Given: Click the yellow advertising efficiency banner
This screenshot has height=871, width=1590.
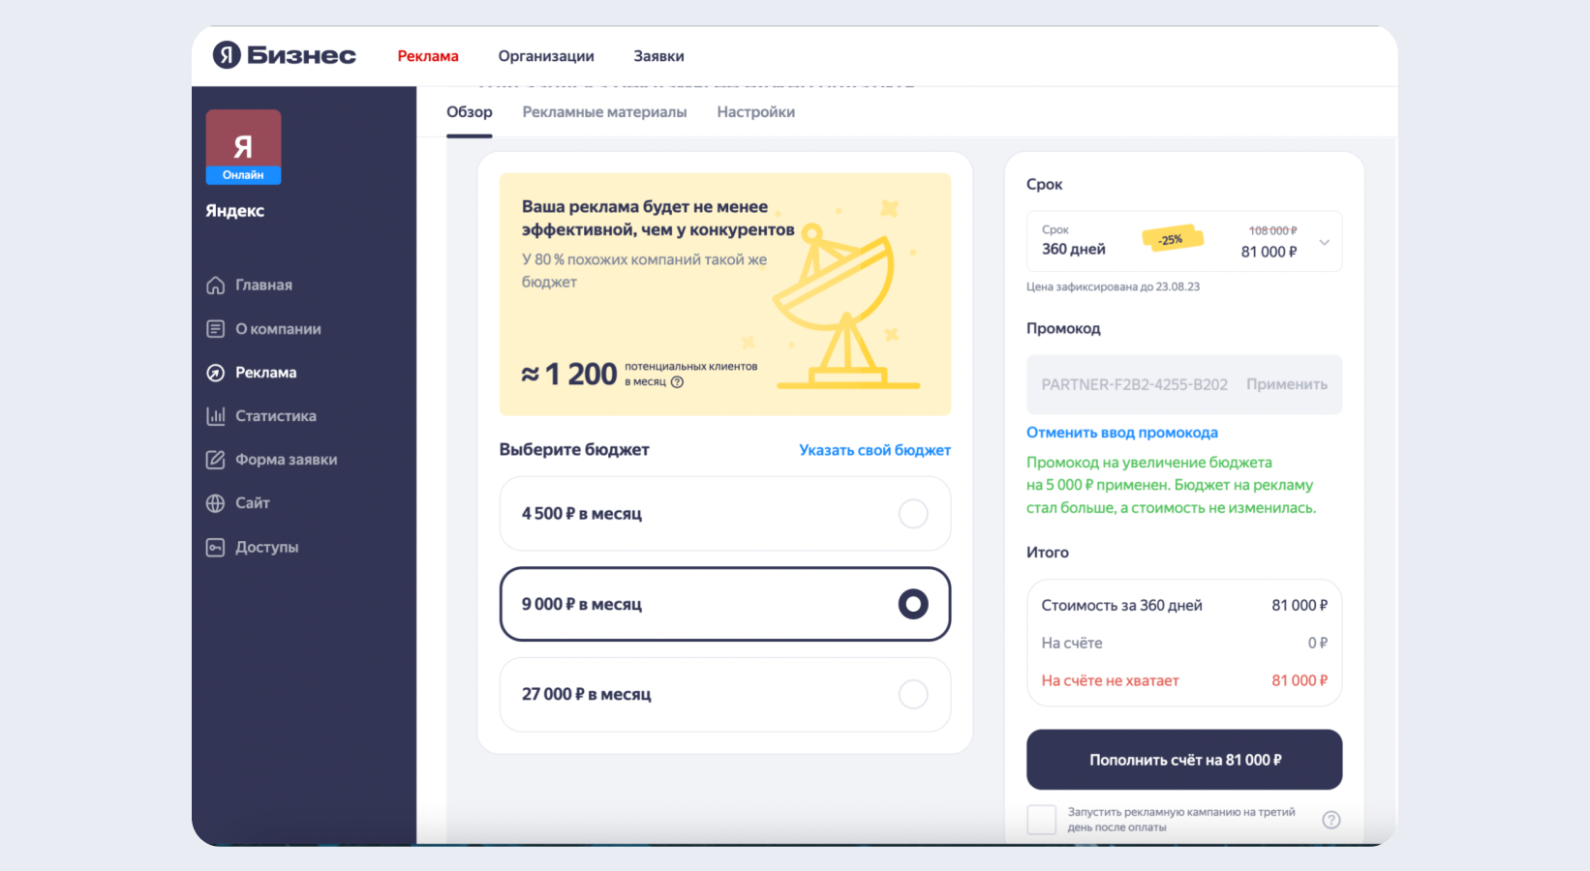Looking at the screenshot, I should pyautogui.click(x=724, y=294).
